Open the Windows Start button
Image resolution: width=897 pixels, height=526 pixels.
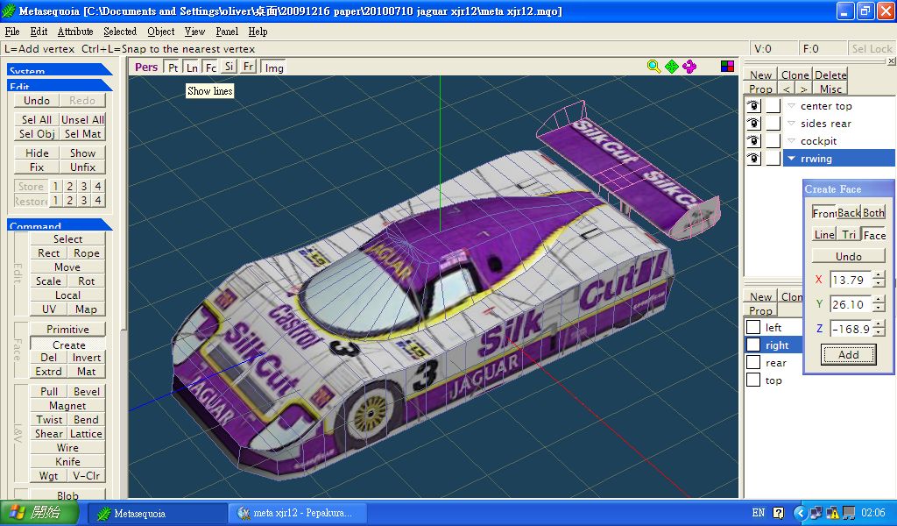point(39,513)
